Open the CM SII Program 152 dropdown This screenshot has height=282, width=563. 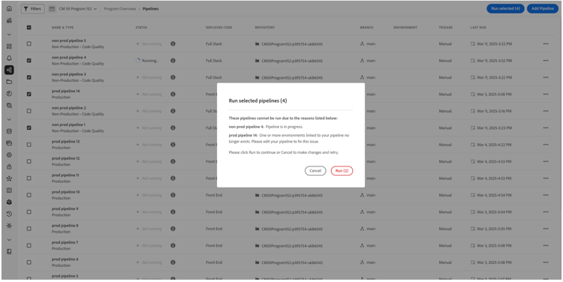[x=78, y=8]
